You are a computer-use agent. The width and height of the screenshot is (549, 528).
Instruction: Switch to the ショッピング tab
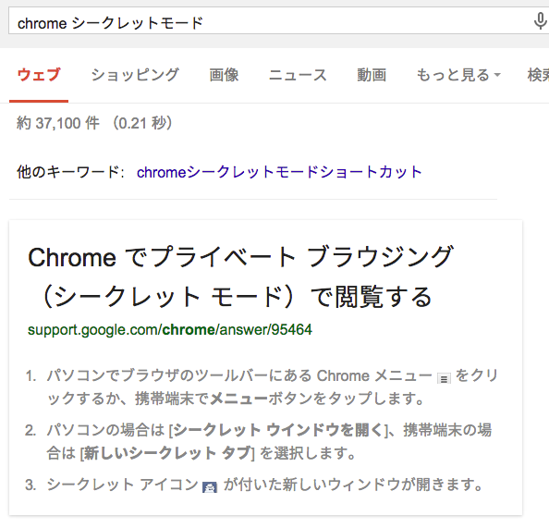tap(135, 75)
